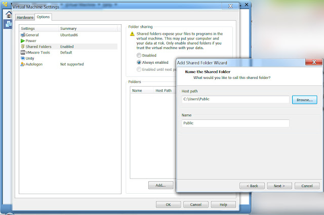Viewport: 324px width, 215px height.
Task: Go Back in the shared folder wizard
Action: 252,186
